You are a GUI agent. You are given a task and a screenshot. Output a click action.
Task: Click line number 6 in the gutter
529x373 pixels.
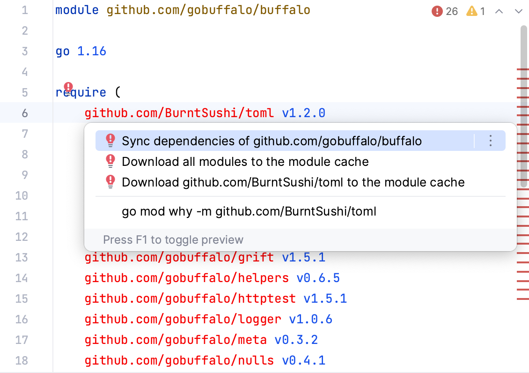point(25,113)
